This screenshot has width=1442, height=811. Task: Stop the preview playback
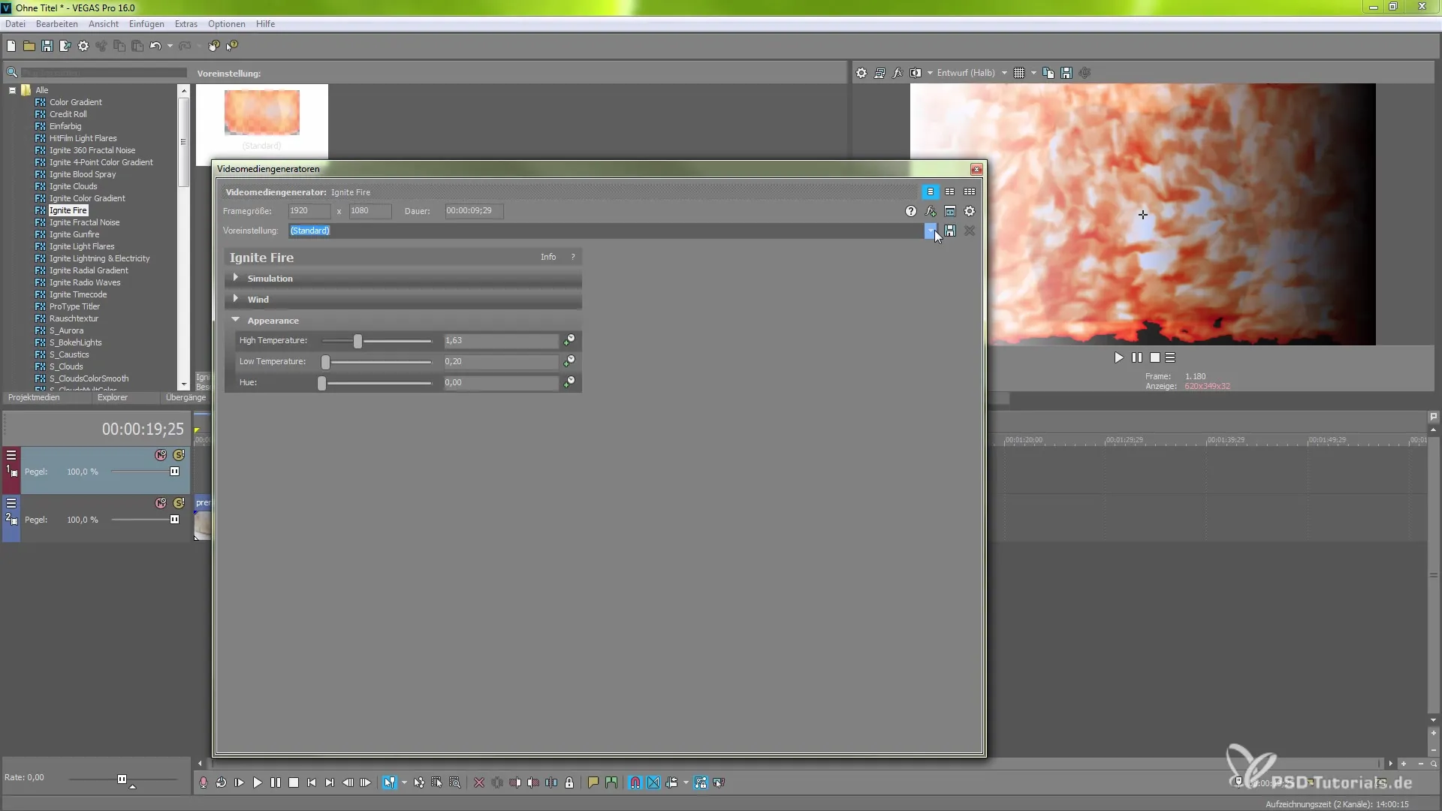(1155, 358)
